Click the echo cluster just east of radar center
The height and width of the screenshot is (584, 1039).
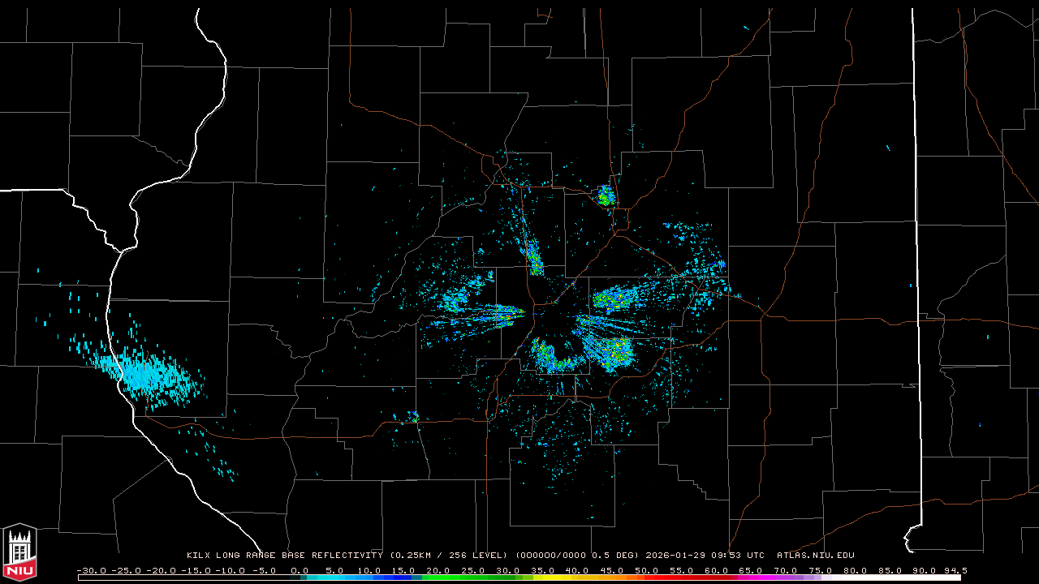click(614, 300)
